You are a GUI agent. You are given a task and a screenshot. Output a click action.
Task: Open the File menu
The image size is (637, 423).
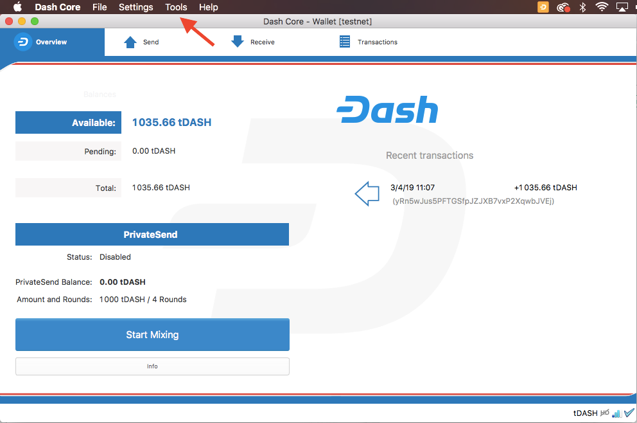tap(100, 7)
